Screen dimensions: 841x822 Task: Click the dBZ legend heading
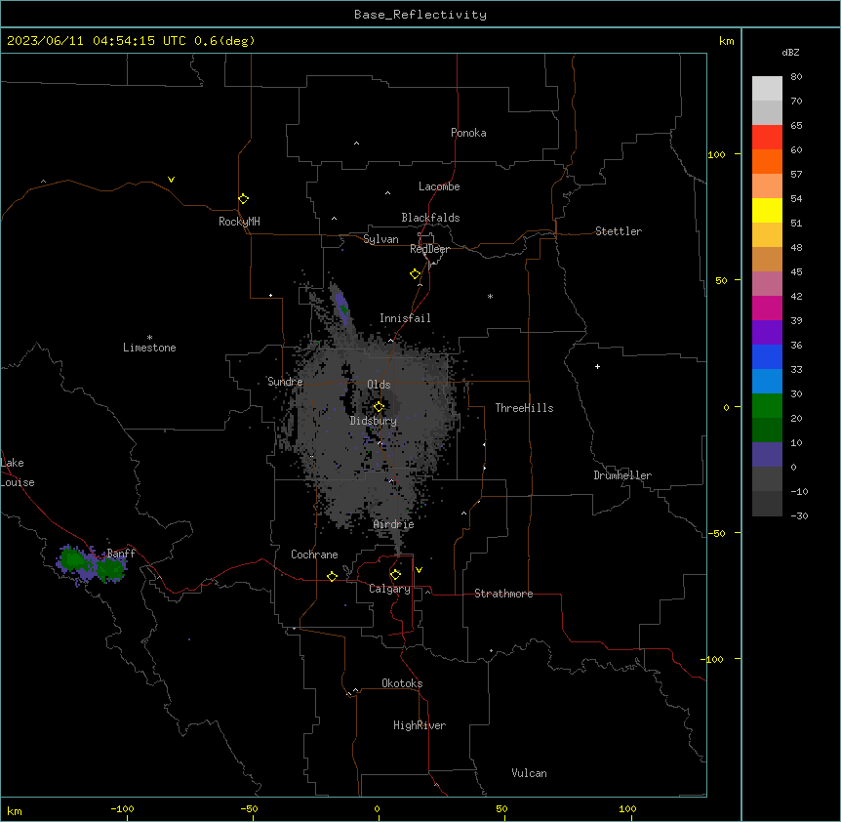click(790, 52)
